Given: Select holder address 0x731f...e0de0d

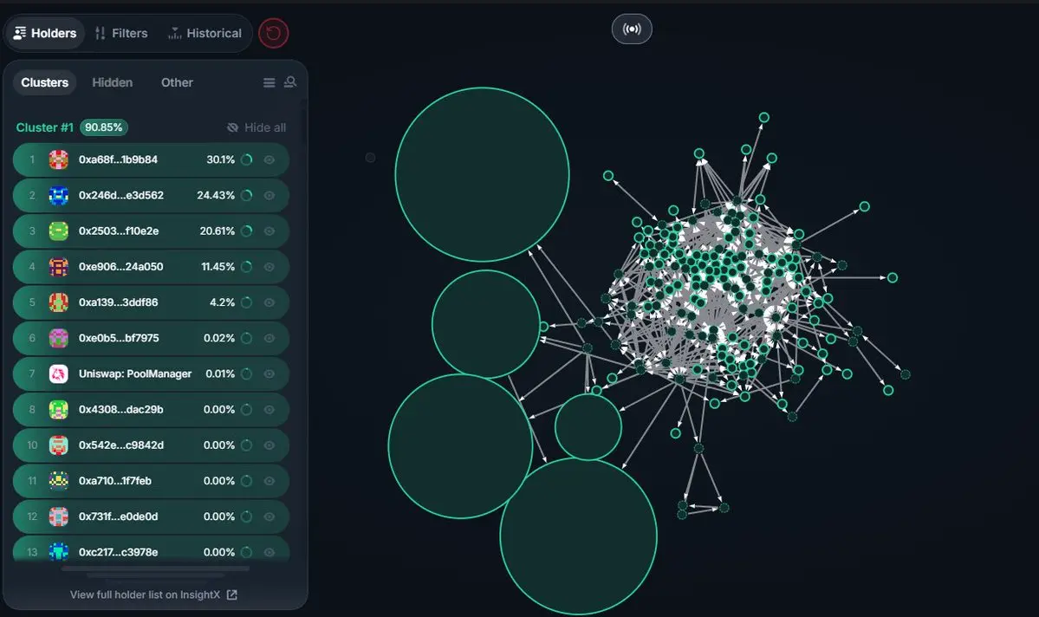Looking at the screenshot, I should tap(118, 517).
